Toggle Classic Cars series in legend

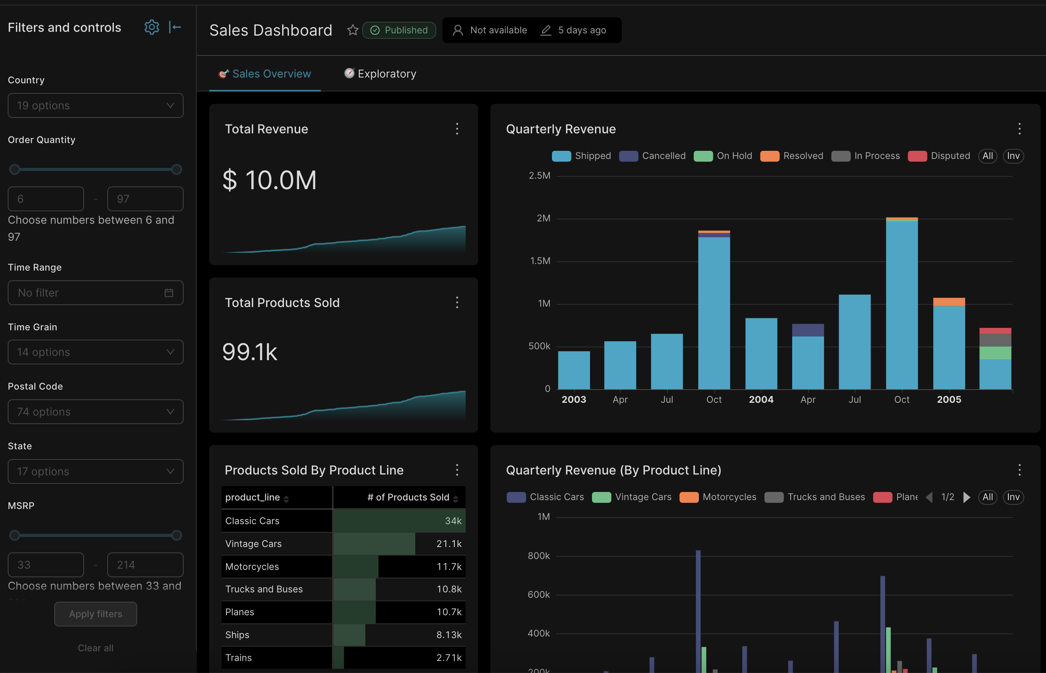pyautogui.click(x=545, y=497)
